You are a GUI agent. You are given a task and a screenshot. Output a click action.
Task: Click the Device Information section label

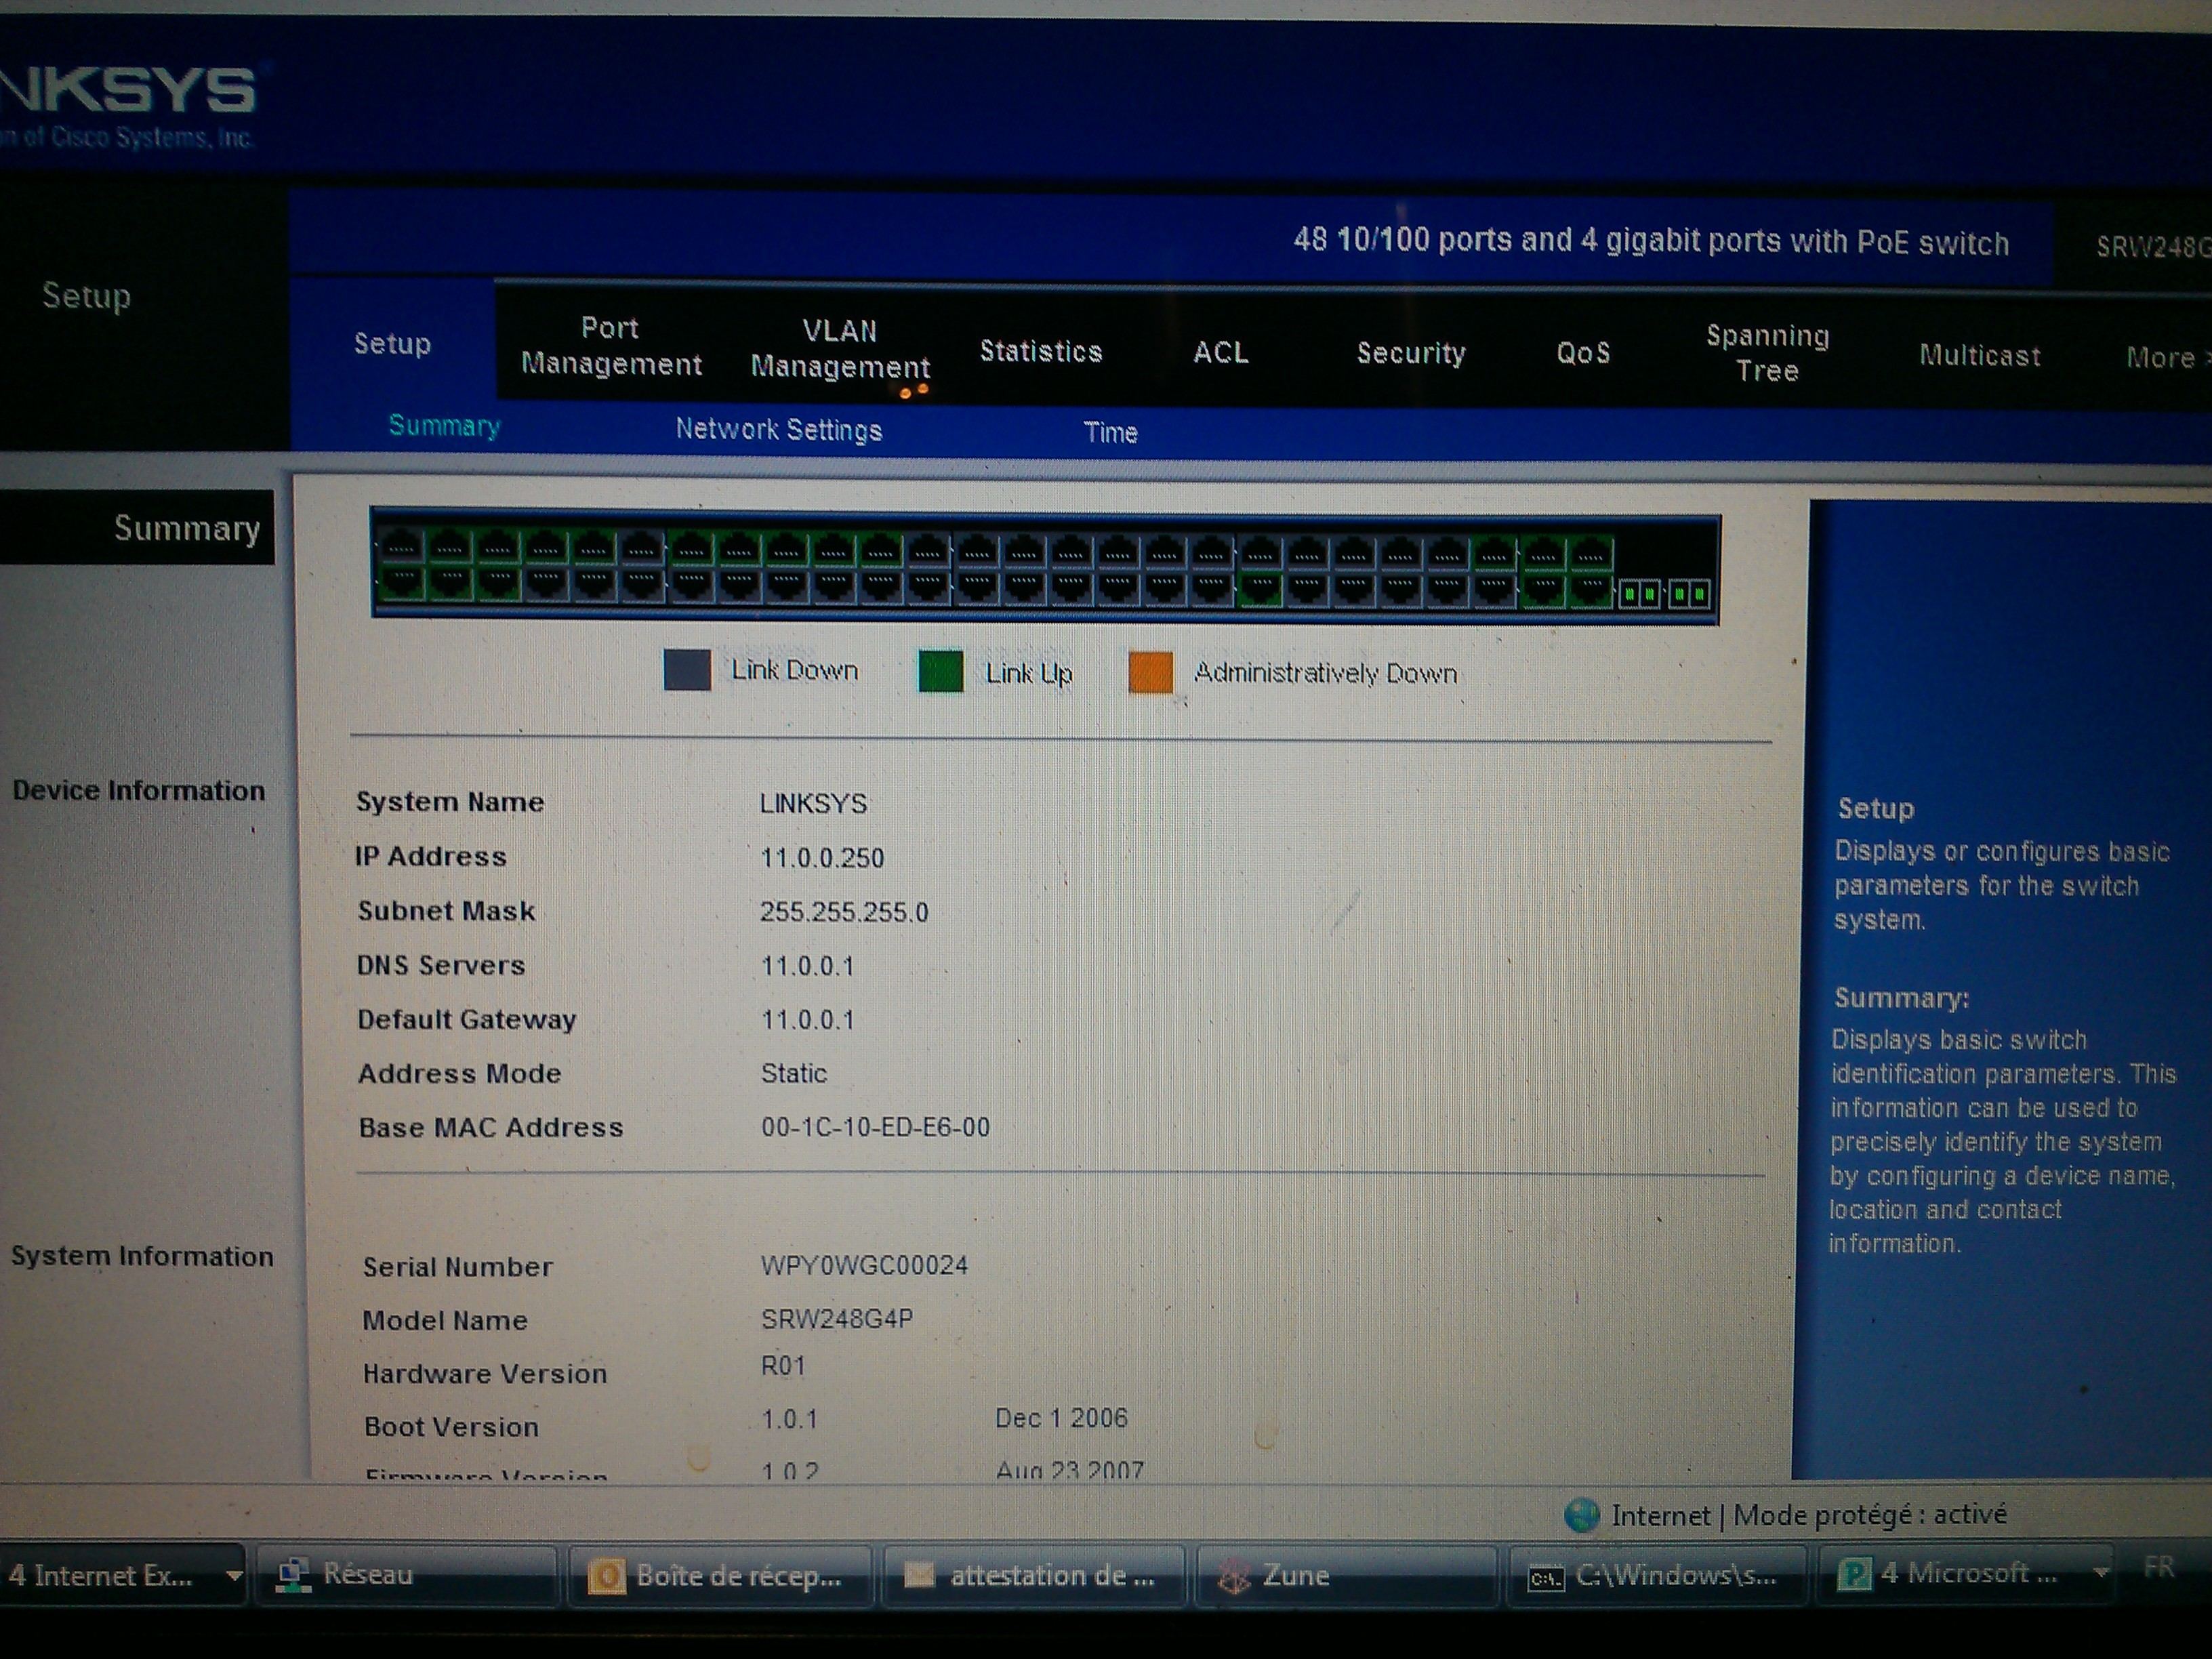coord(138,790)
